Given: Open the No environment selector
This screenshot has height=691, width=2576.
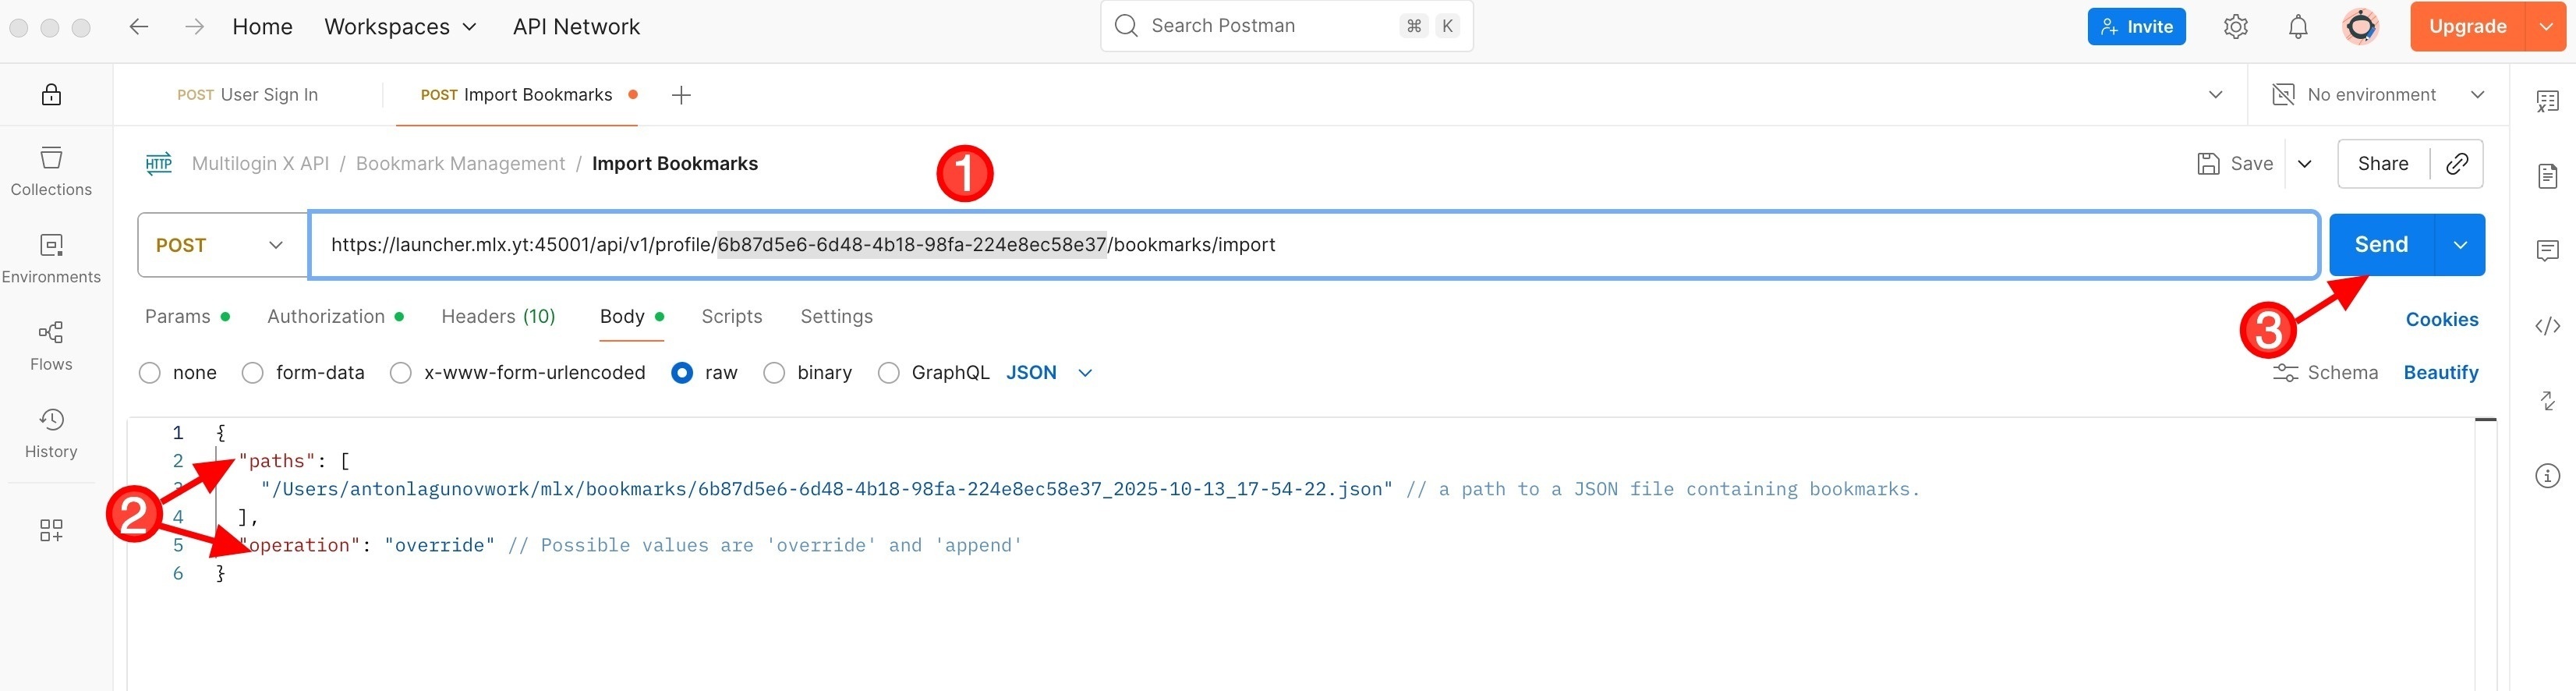Looking at the screenshot, I should tap(2378, 95).
